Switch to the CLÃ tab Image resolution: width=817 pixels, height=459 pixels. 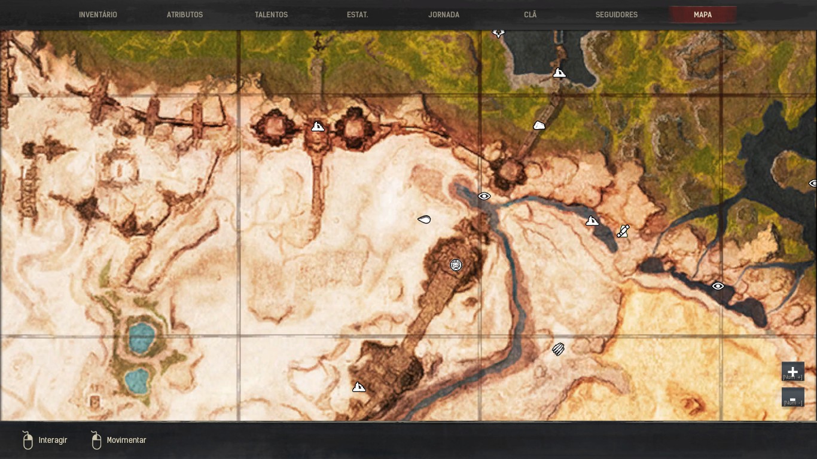pos(531,14)
